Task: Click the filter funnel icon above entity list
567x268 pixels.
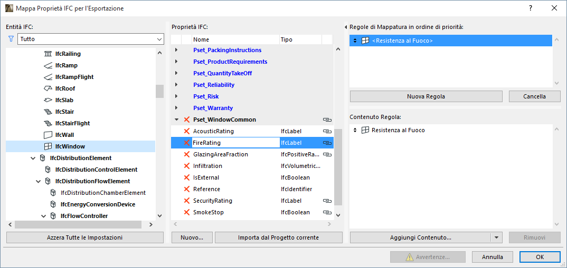Action: click(x=11, y=39)
